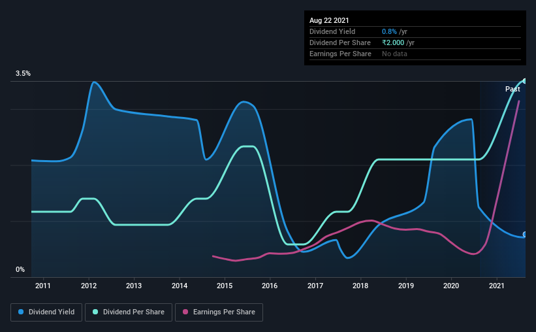Click the Earnings Per Share label in tooltip
This screenshot has height=332, width=536.
(x=340, y=54)
